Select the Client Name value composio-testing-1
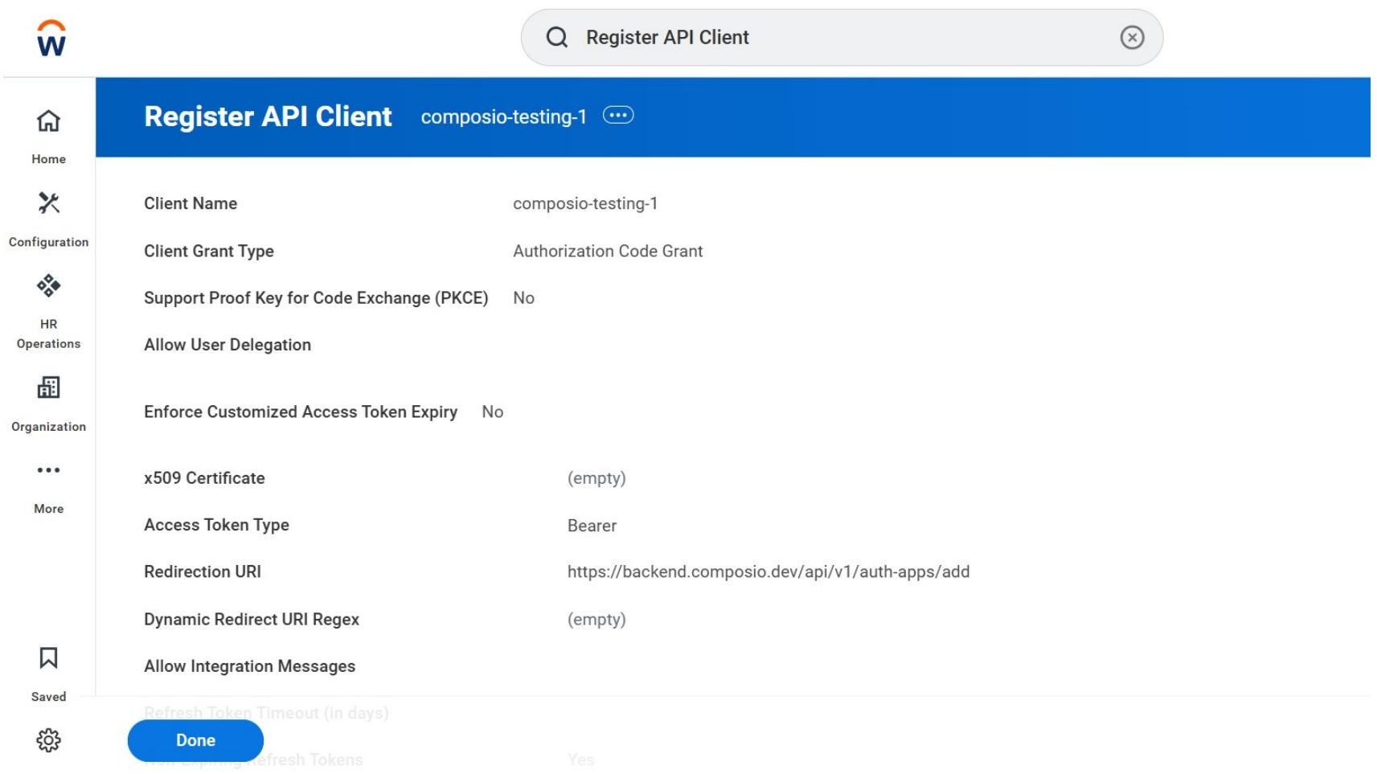 [585, 203]
